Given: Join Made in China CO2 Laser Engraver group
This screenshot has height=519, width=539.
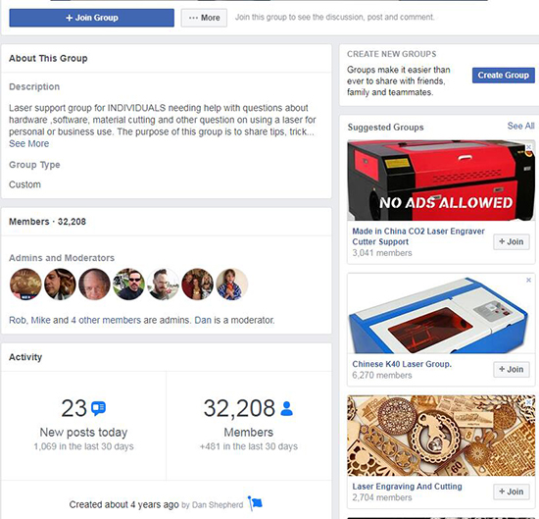Looking at the screenshot, I should click(x=512, y=242).
